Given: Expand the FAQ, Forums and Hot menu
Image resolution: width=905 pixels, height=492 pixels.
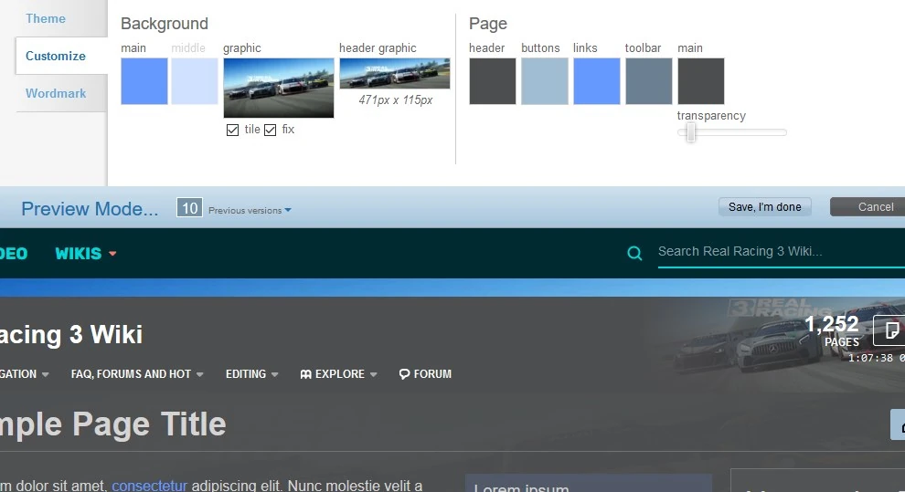Looking at the screenshot, I should [137, 374].
